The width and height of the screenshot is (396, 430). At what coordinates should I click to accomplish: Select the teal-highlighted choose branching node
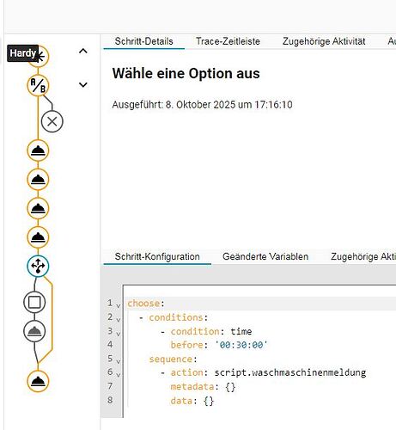pyautogui.click(x=38, y=266)
